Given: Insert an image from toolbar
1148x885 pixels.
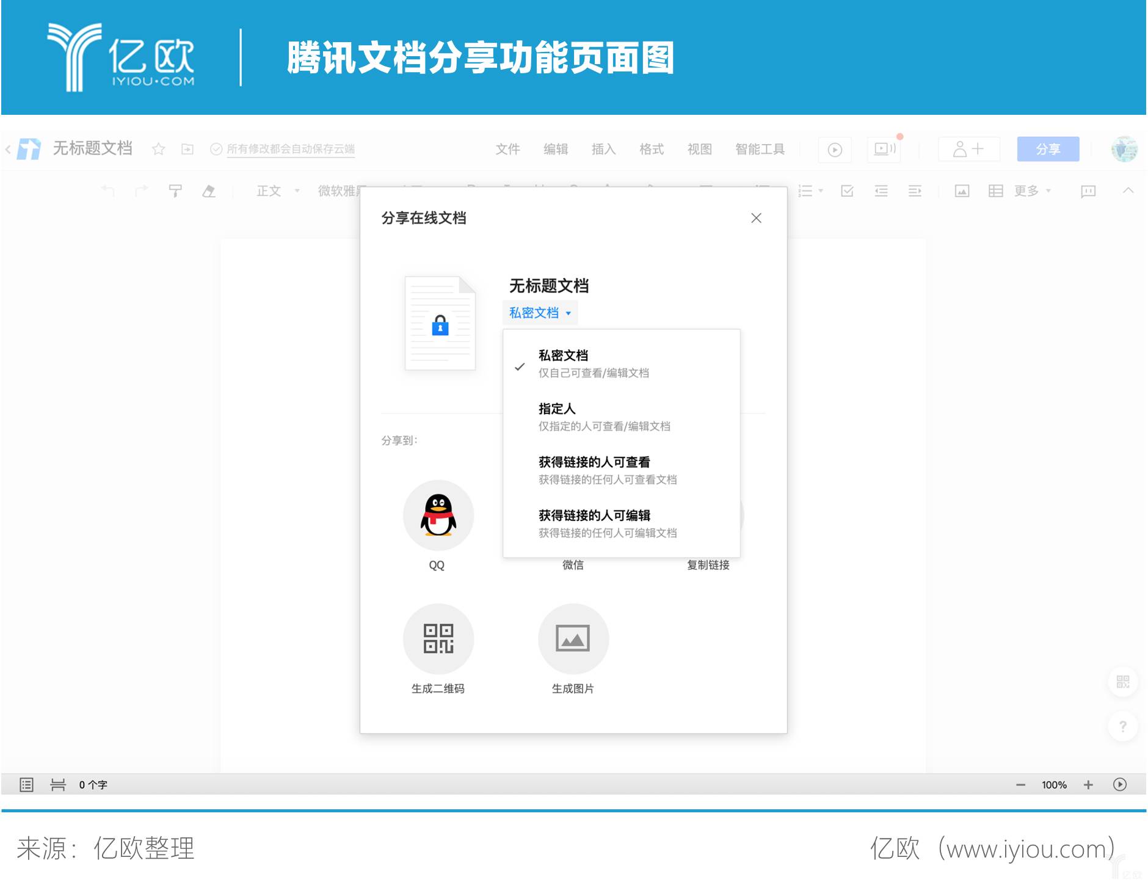Looking at the screenshot, I should 962,191.
